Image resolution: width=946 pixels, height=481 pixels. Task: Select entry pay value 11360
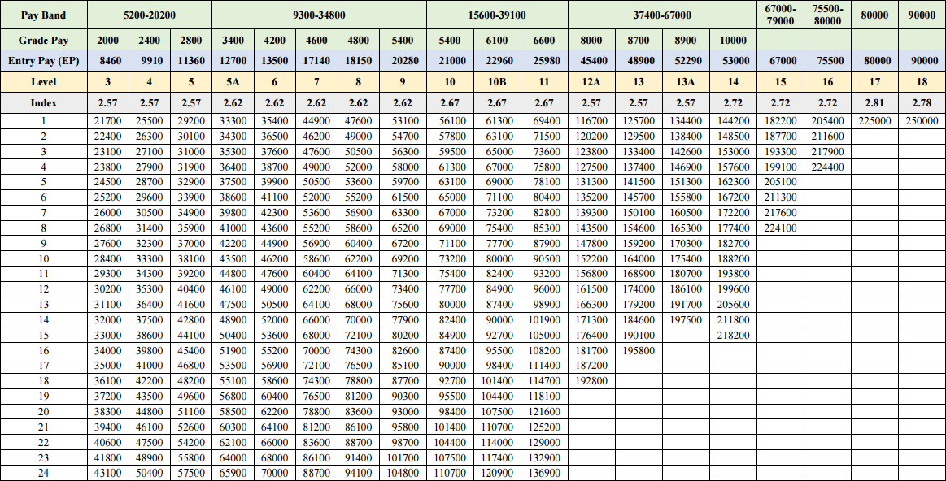point(190,61)
